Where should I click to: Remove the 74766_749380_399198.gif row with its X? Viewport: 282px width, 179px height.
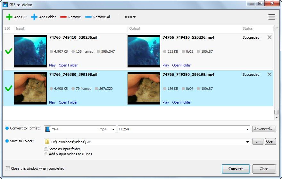(x=270, y=74)
